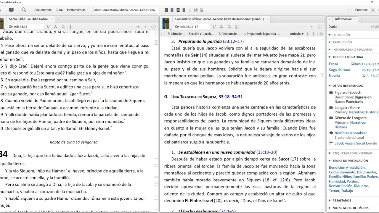Open the fourth shortcut book icon
The height and width of the screenshot is (213, 379).
click(x=184, y=10)
